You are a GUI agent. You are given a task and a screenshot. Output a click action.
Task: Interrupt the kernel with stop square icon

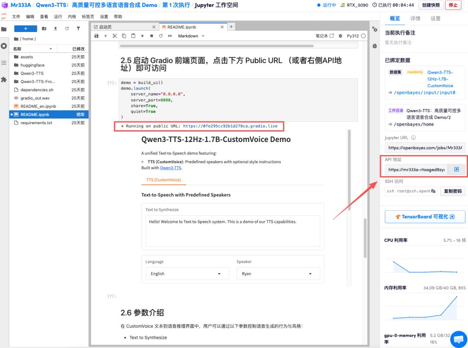152,36
